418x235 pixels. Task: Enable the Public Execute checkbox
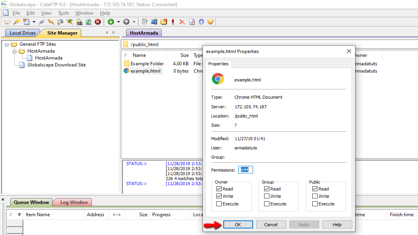315,204
